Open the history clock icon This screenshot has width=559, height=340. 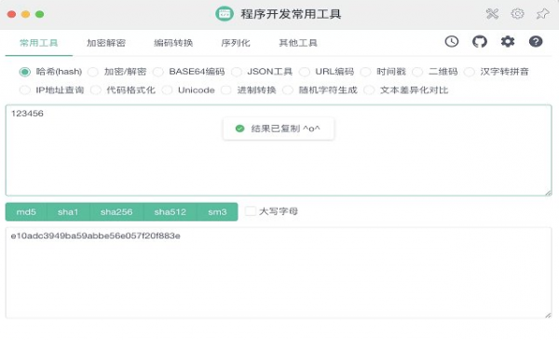(451, 42)
